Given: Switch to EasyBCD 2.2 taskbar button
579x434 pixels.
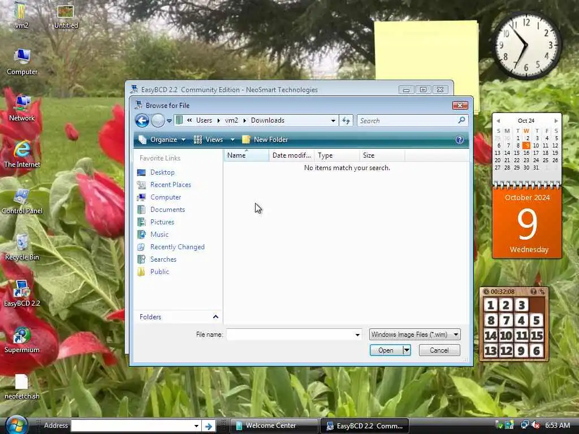Looking at the screenshot, I should coord(365,426).
